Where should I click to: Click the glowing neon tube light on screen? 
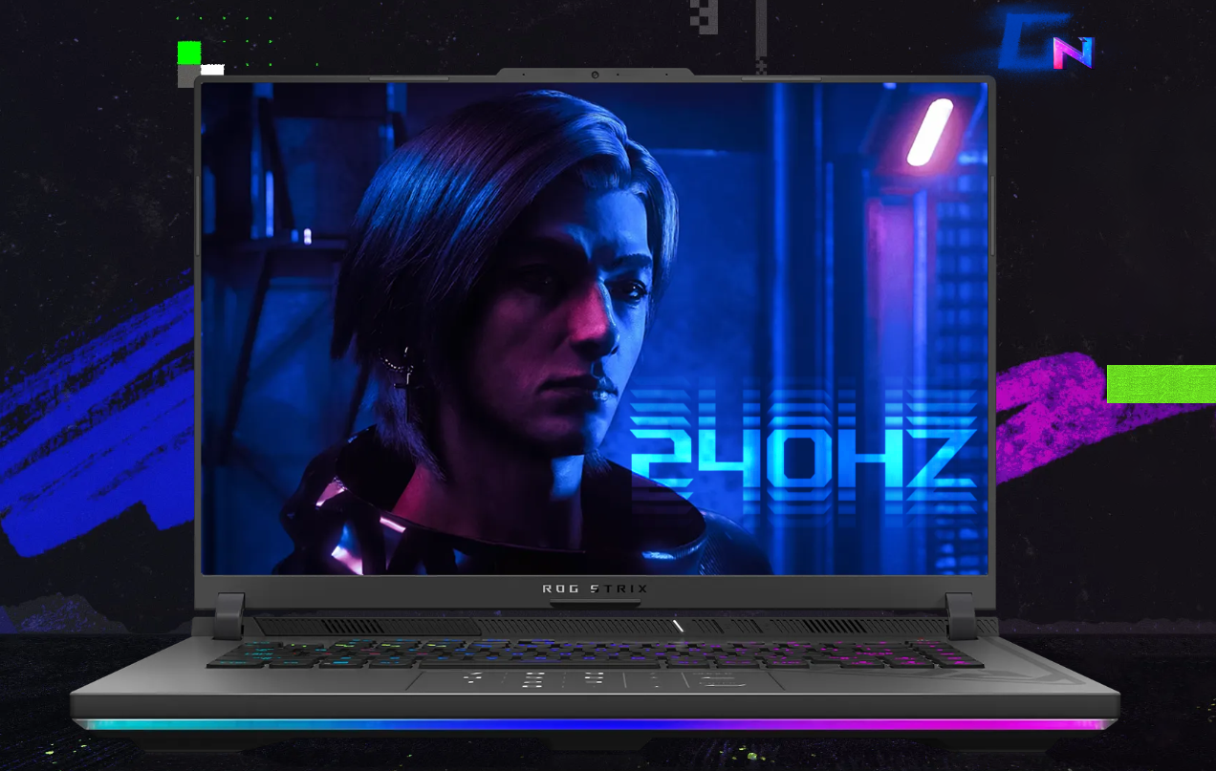pos(929,132)
